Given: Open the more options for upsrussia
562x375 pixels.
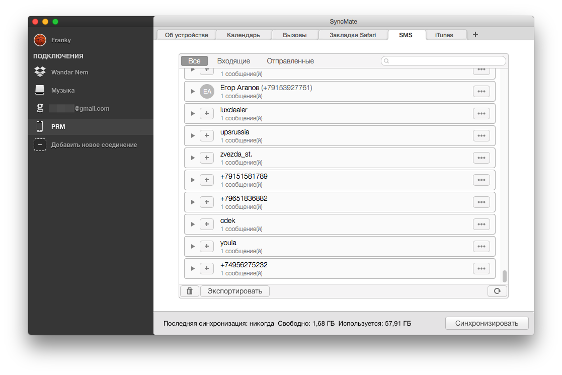Looking at the screenshot, I should [x=481, y=135].
